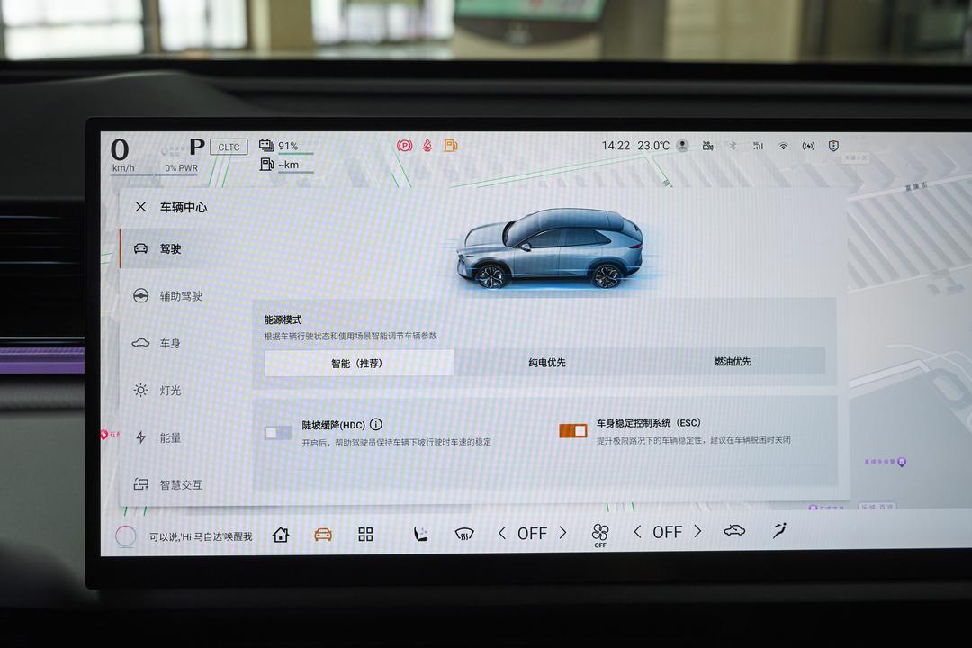972x648 pixels.
Task: Select 智能（推荐）energy mode
Action: [x=359, y=363]
